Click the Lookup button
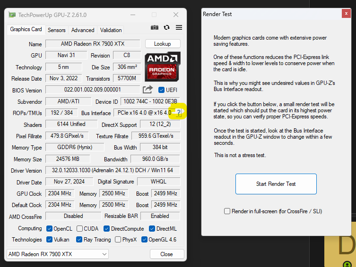This screenshot has width=356, height=267. click(163, 44)
